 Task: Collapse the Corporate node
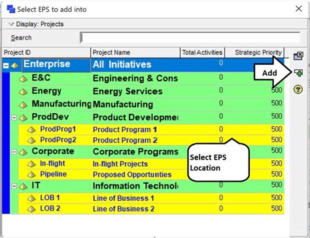click(x=14, y=152)
